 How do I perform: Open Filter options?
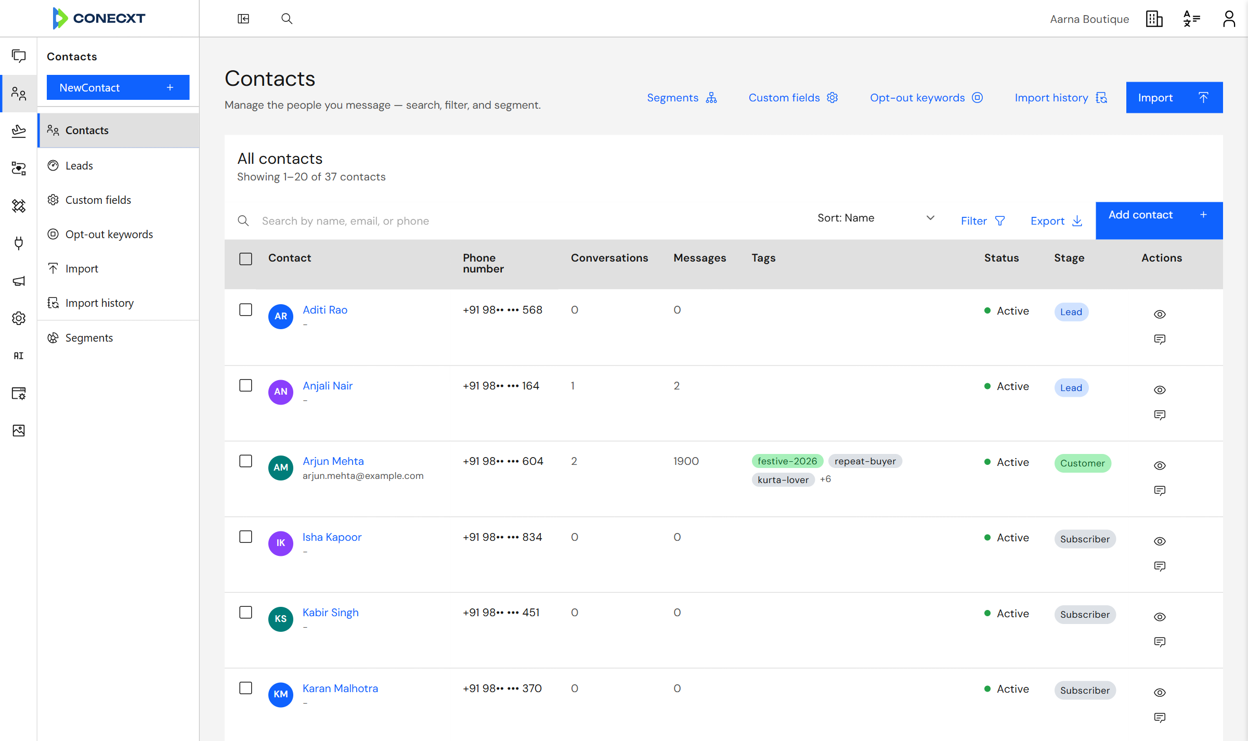click(x=983, y=221)
